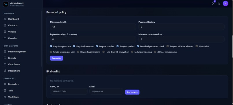The height and width of the screenshot is (105, 233).
Task: Click the Compliance shield icon
Action: coord(5,64)
